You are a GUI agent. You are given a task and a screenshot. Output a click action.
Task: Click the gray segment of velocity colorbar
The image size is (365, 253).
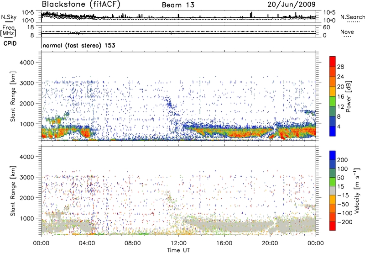pos(333,191)
